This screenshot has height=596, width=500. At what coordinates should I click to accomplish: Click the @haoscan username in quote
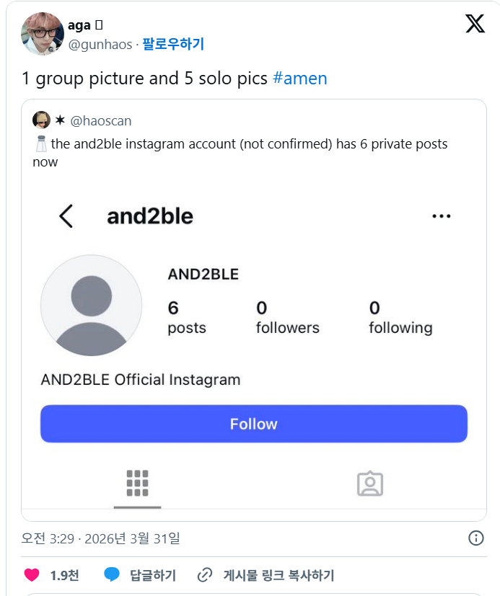(x=100, y=120)
